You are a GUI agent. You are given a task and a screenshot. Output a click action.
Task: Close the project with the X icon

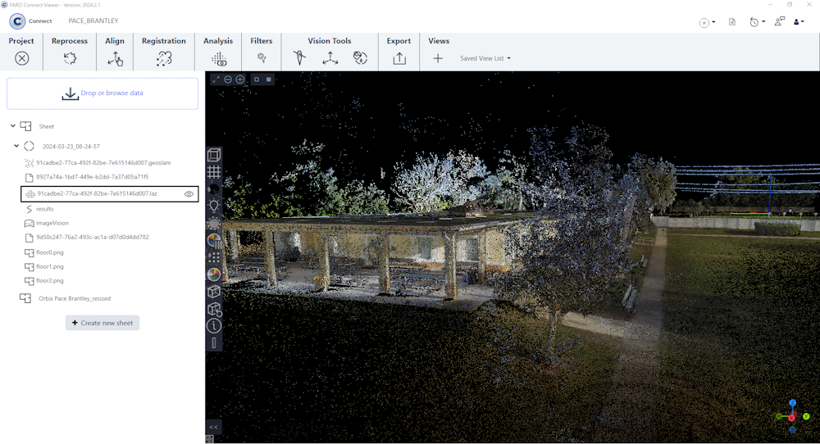[22, 58]
